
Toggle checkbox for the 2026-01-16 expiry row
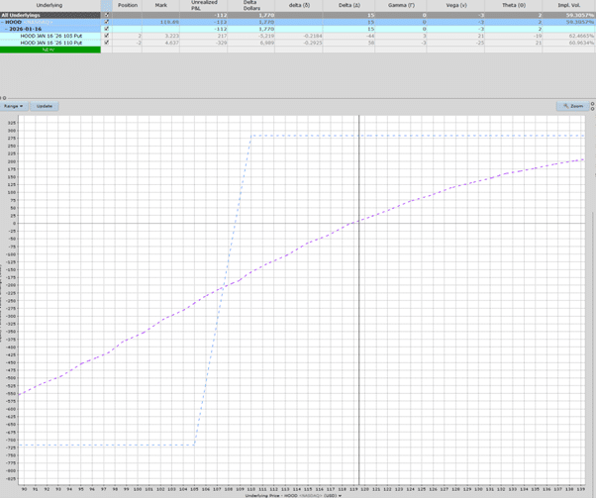[107, 29]
